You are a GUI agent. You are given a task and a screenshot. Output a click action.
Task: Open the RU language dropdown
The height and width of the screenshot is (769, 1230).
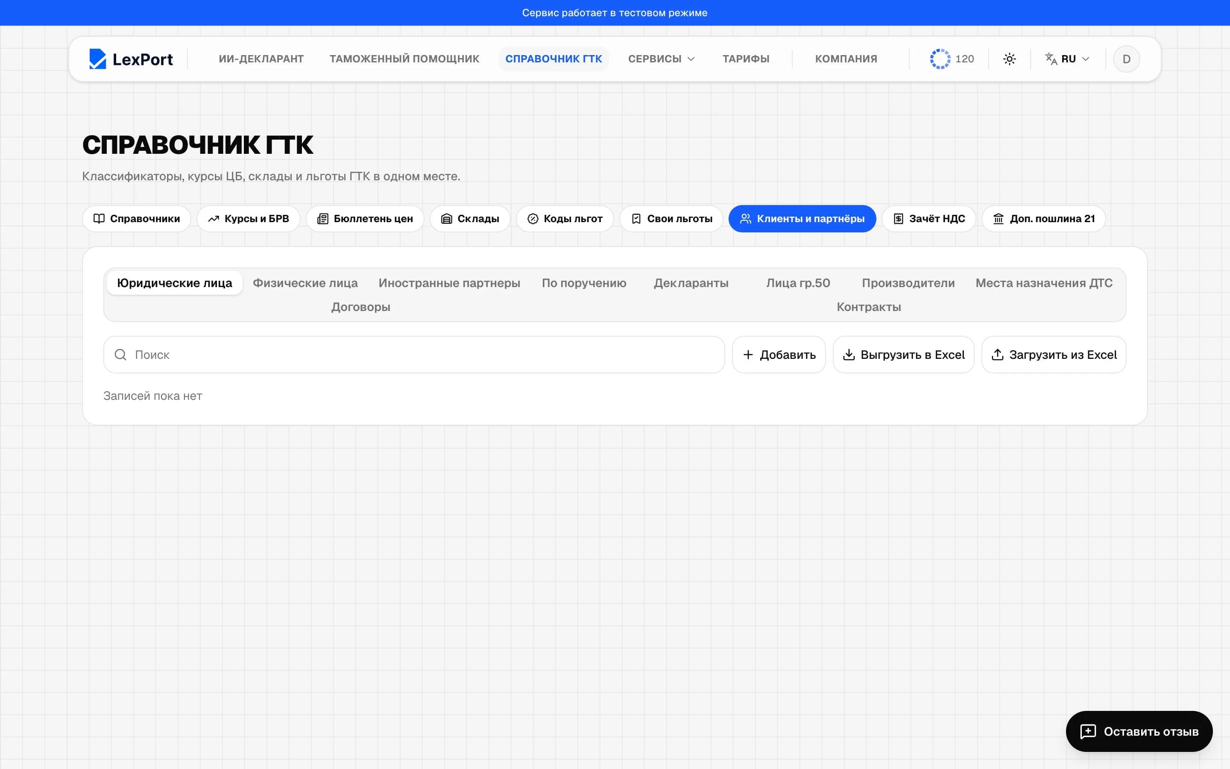point(1067,59)
